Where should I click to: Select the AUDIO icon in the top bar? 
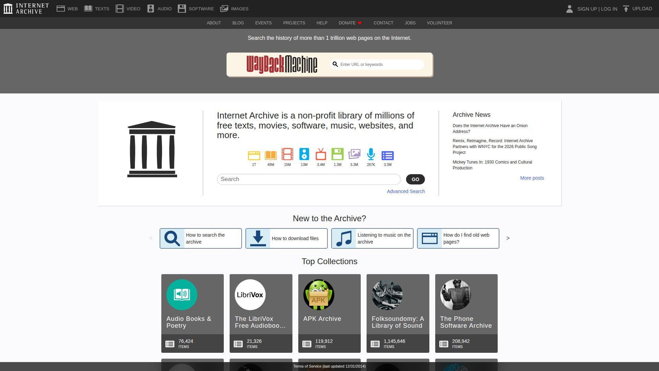point(150,8)
